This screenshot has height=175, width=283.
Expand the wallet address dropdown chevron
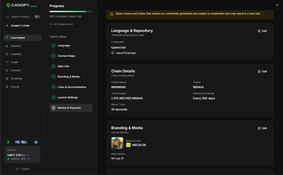[29, 159]
